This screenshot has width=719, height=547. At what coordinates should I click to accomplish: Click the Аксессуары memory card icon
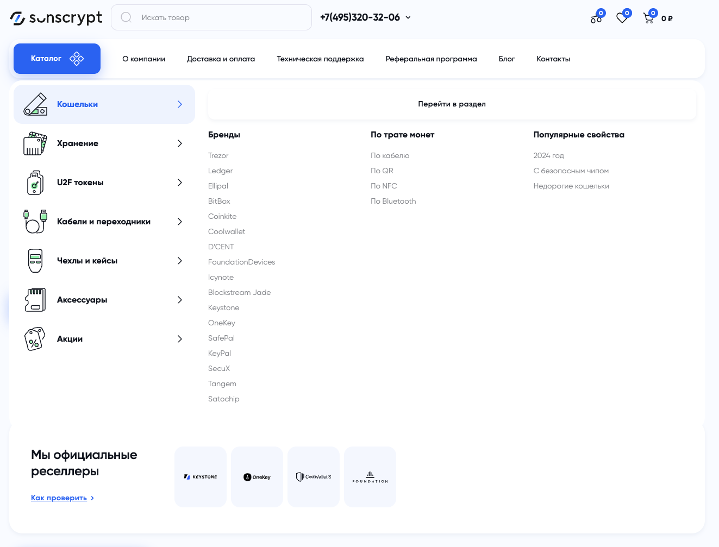(x=35, y=300)
